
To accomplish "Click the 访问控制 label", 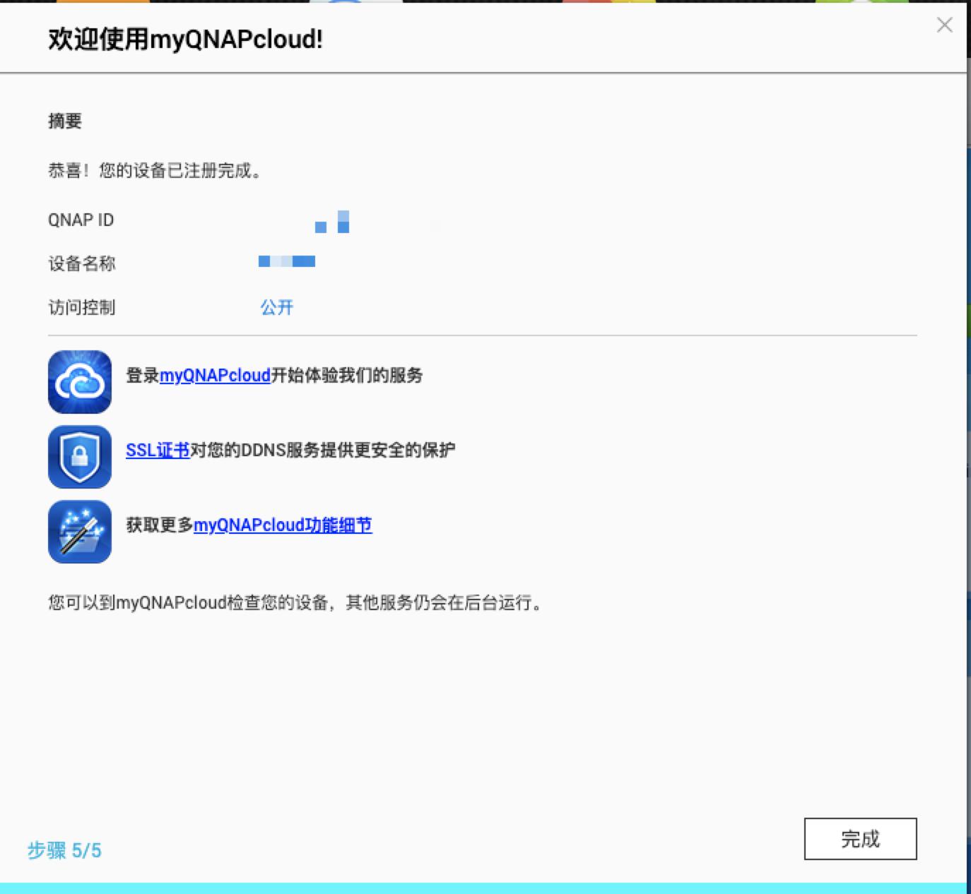I will point(81,307).
